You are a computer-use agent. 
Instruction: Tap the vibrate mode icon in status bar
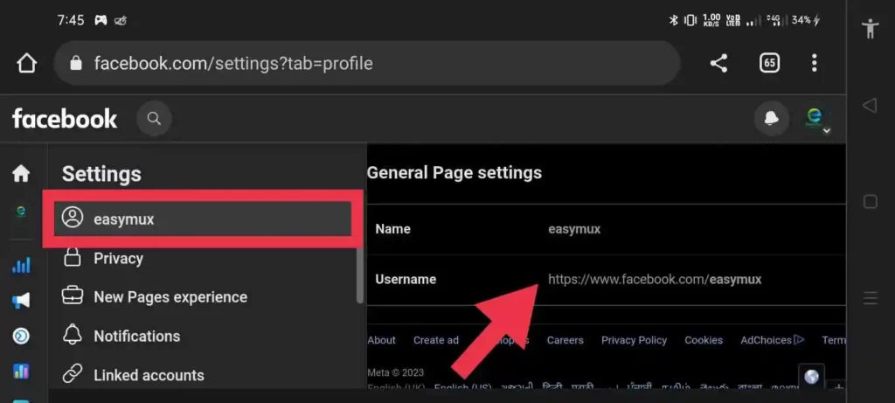(x=690, y=21)
